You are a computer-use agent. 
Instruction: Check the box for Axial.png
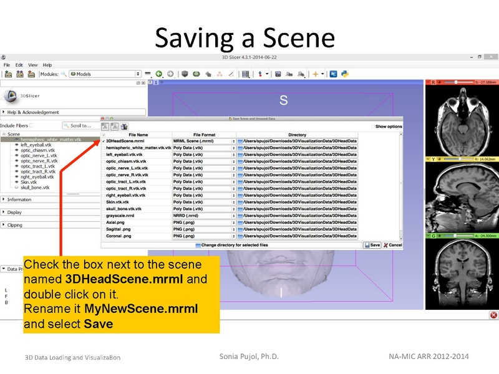(x=104, y=223)
